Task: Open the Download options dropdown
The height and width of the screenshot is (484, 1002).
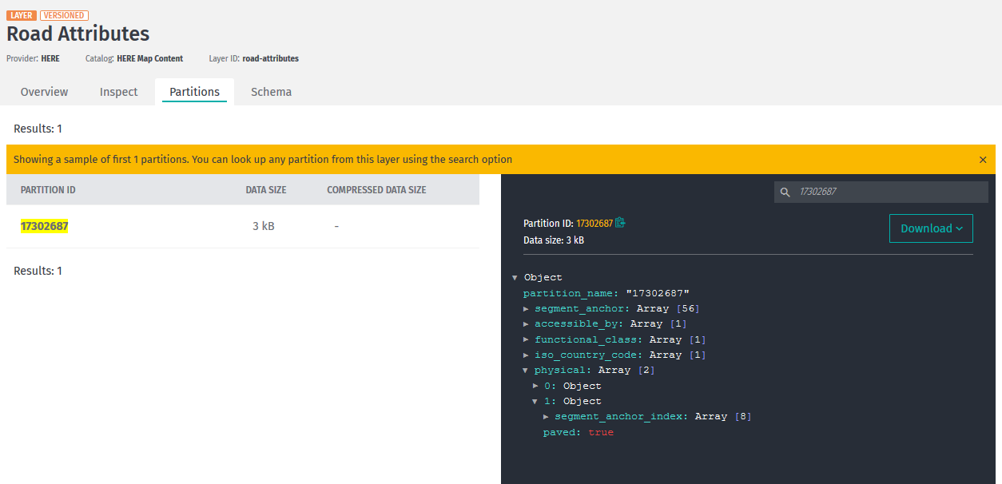Action: (x=930, y=228)
